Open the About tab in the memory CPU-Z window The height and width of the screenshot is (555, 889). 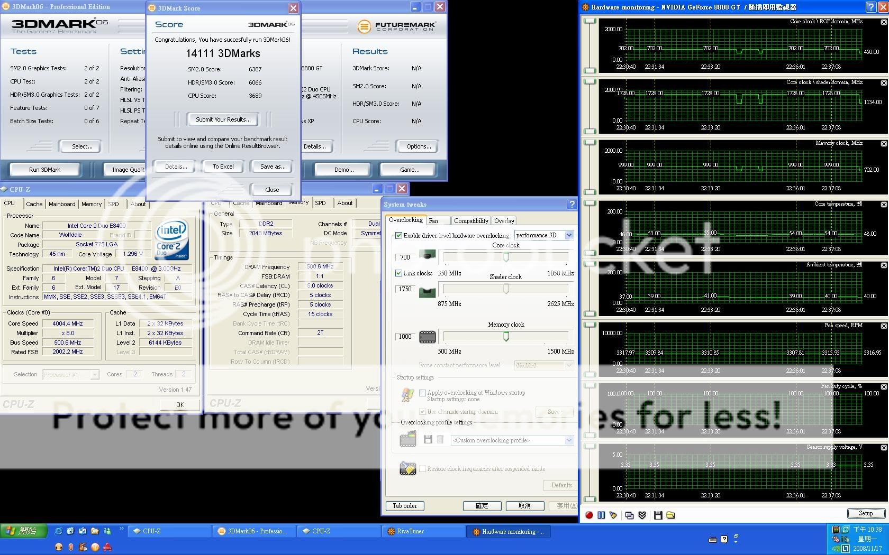tap(345, 203)
